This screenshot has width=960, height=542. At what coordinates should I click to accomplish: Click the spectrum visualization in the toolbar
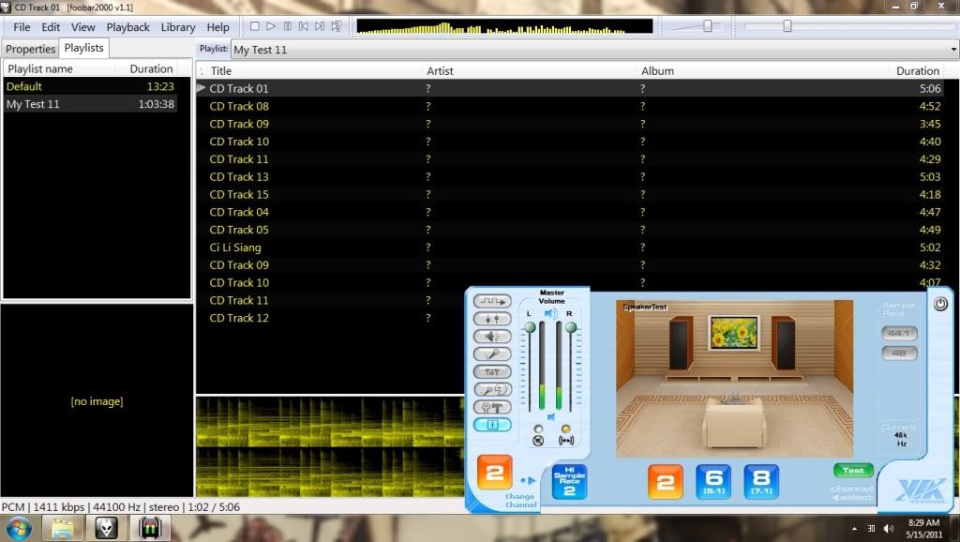click(x=505, y=26)
